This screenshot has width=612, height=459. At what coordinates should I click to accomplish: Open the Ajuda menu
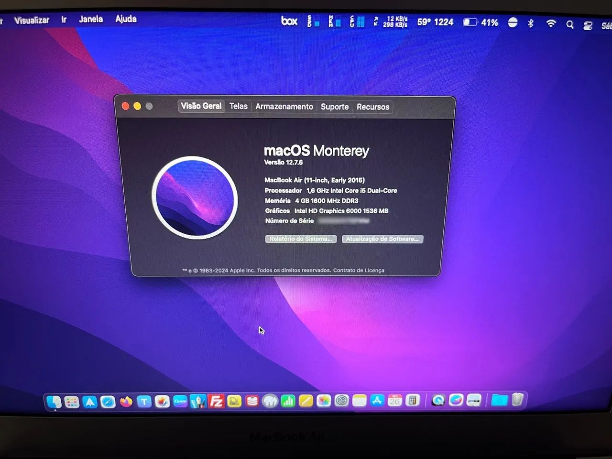126,19
